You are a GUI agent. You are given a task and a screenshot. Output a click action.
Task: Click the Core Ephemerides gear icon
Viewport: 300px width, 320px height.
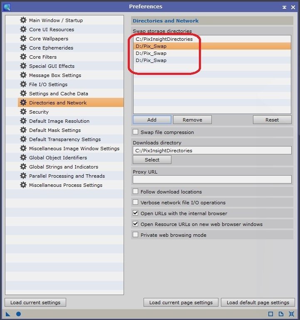tap(23, 47)
